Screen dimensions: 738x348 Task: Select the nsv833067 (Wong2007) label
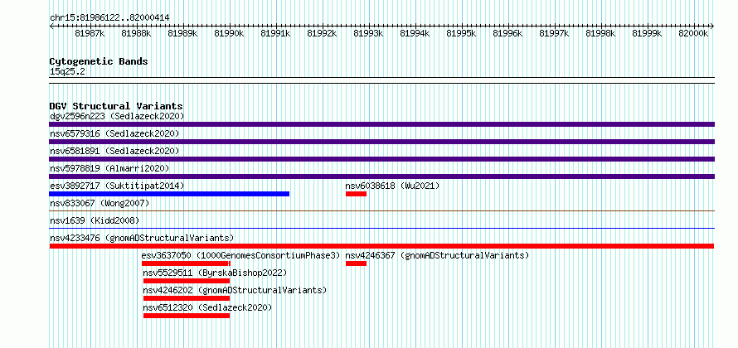[100, 203]
